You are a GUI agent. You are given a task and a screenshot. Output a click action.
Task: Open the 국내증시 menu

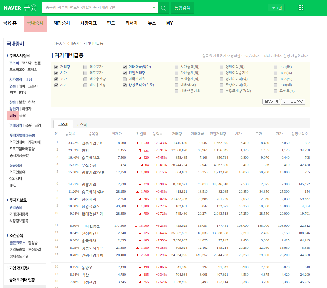click(35, 23)
